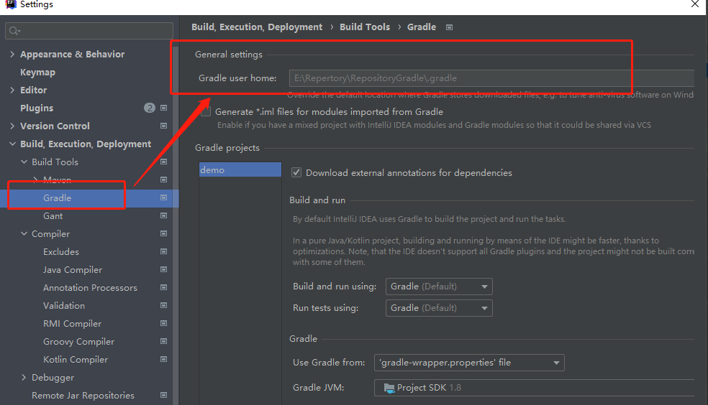708x405 pixels.
Task: Click project-level icon next to RMI Compiler
Action: [x=163, y=323]
